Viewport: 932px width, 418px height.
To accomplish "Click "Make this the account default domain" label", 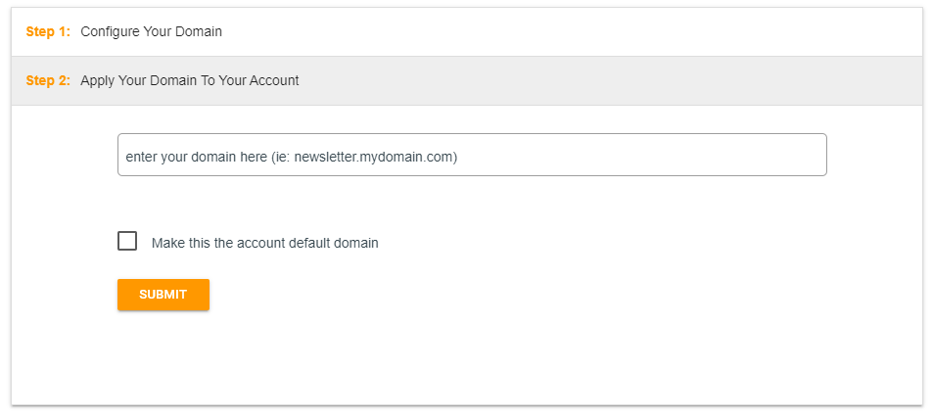I will click(264, 243).
